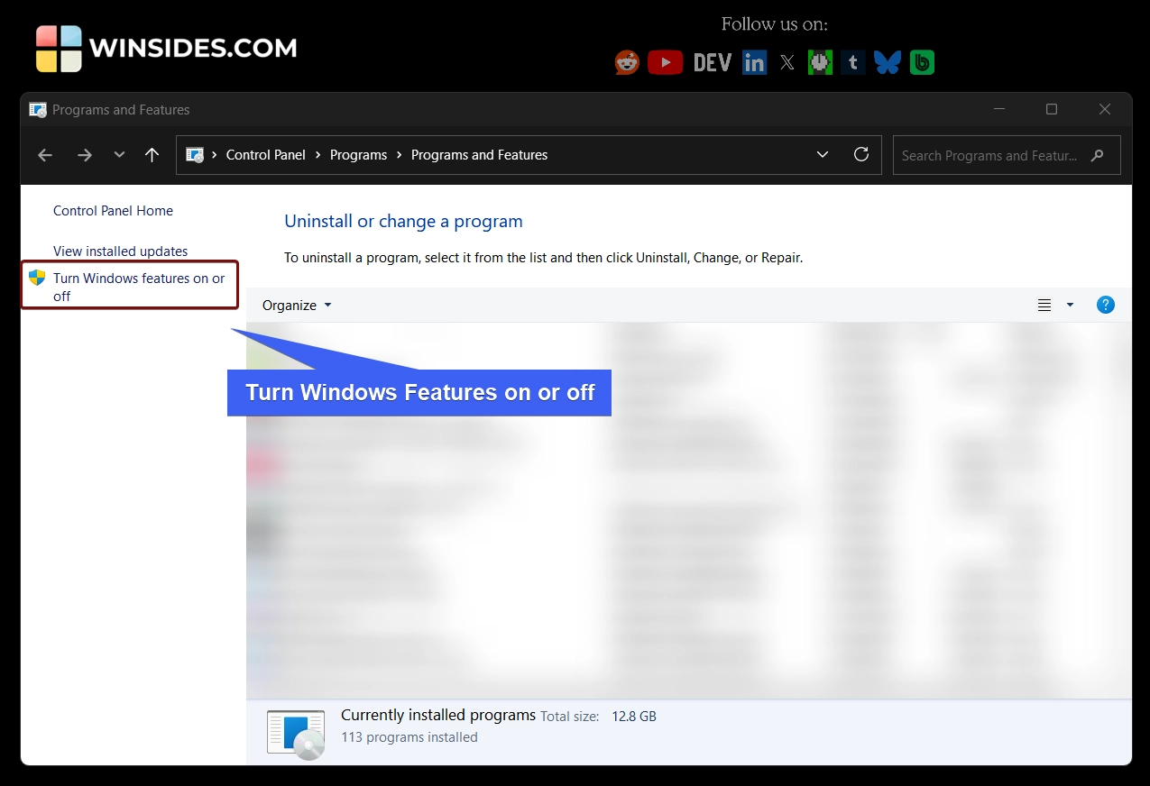This screenshot has height=786, width=1150.
Task: Click the Refresh icon in the address bar
Action: tap(861, 154)
